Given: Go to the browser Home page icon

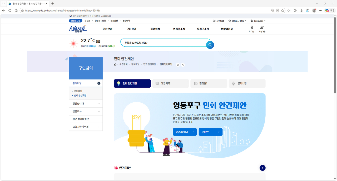Looking at the screenshot, I should click(16, 11).
